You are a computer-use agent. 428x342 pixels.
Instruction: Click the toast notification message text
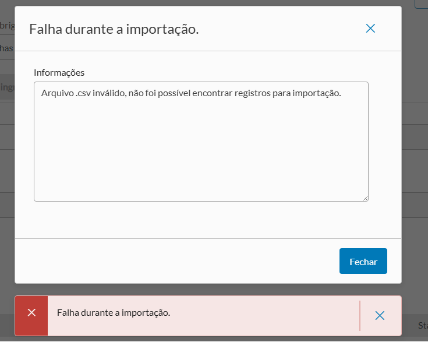point(114,313)
